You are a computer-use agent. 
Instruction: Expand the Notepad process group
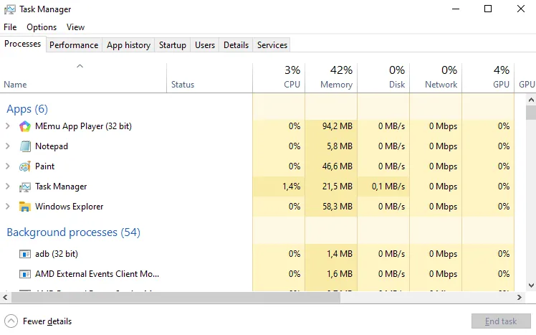[x=7, y=146]
